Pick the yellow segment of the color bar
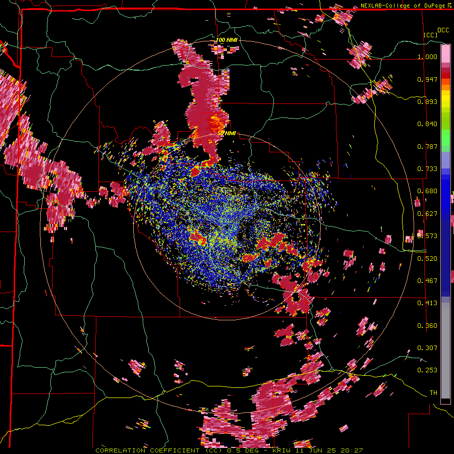Screen dimensions: 454x454 445,99
